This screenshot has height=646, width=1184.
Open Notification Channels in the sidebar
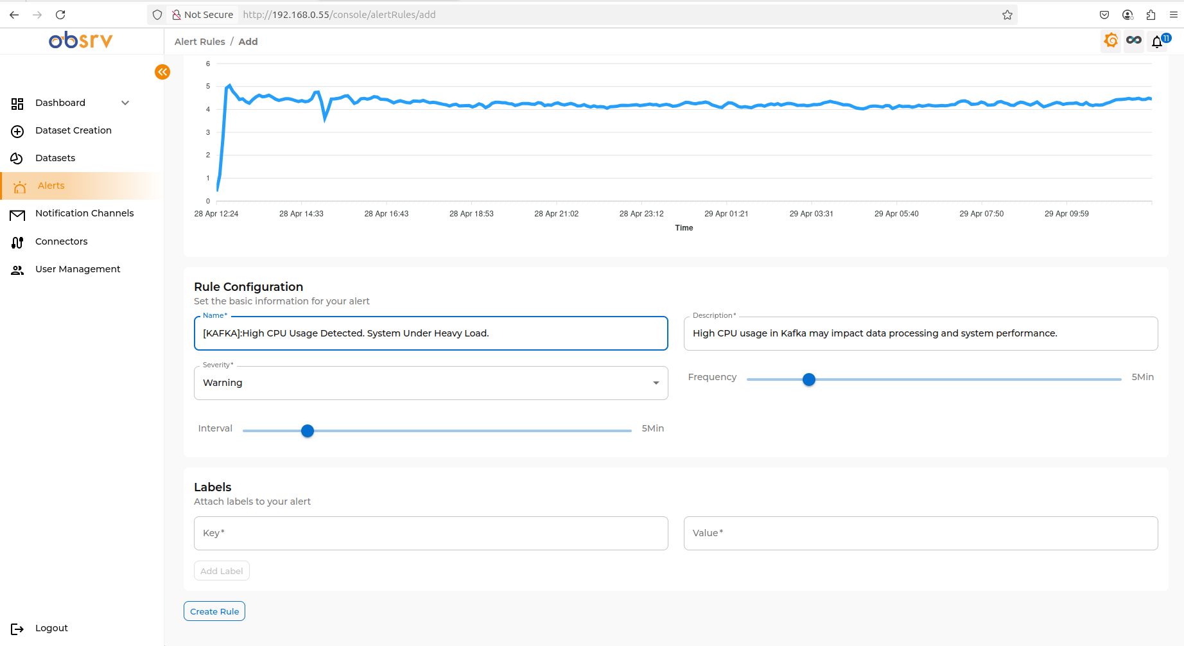click(x=84, y=213)
